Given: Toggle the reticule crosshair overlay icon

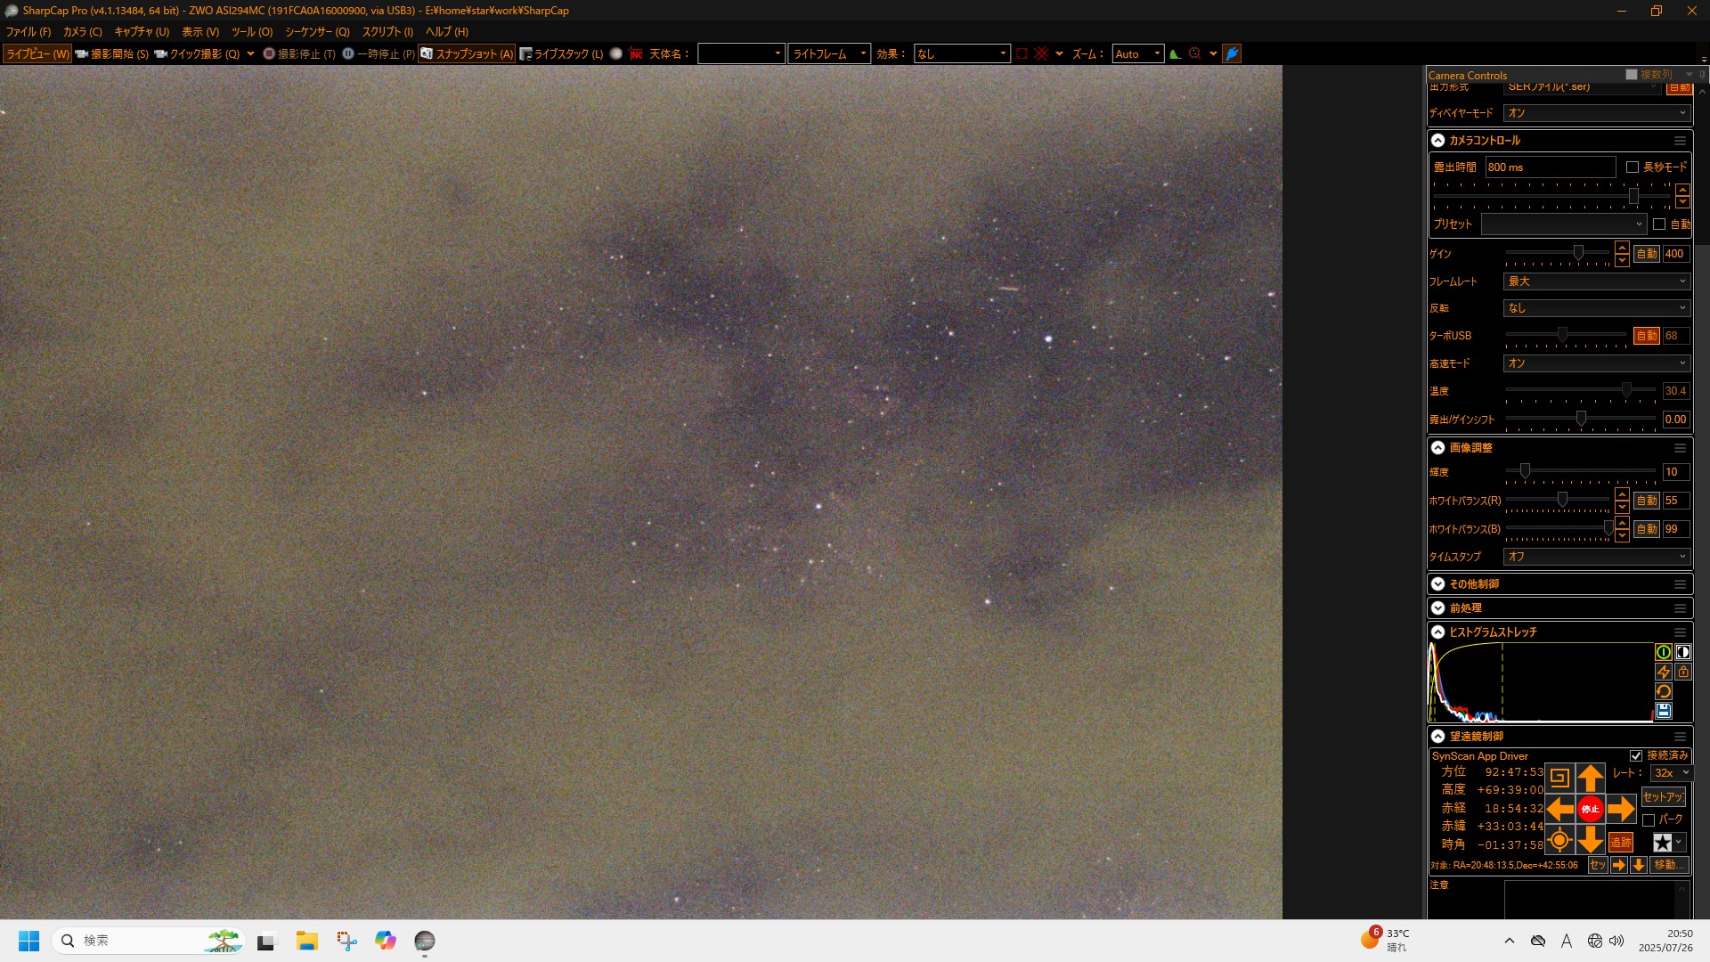Looking at the screenshot, I should [1041, 54].
